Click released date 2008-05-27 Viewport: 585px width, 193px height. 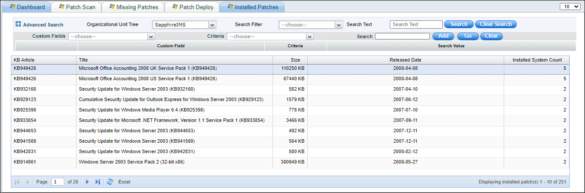point(406,162)
